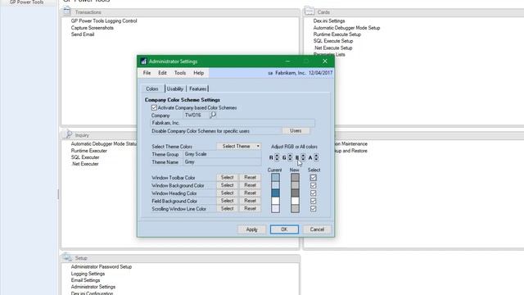Click the Company ID field showing TWO16
This screenshot has height=295, width=524.
196,115
